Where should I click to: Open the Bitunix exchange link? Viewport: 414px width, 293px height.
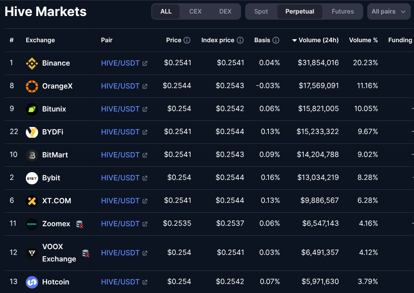click(54, 109)
